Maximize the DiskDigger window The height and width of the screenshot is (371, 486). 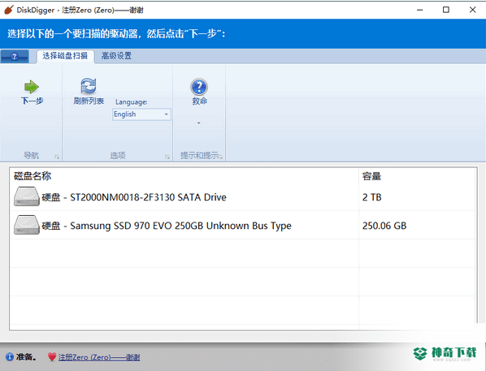click(x=445, y=10)
